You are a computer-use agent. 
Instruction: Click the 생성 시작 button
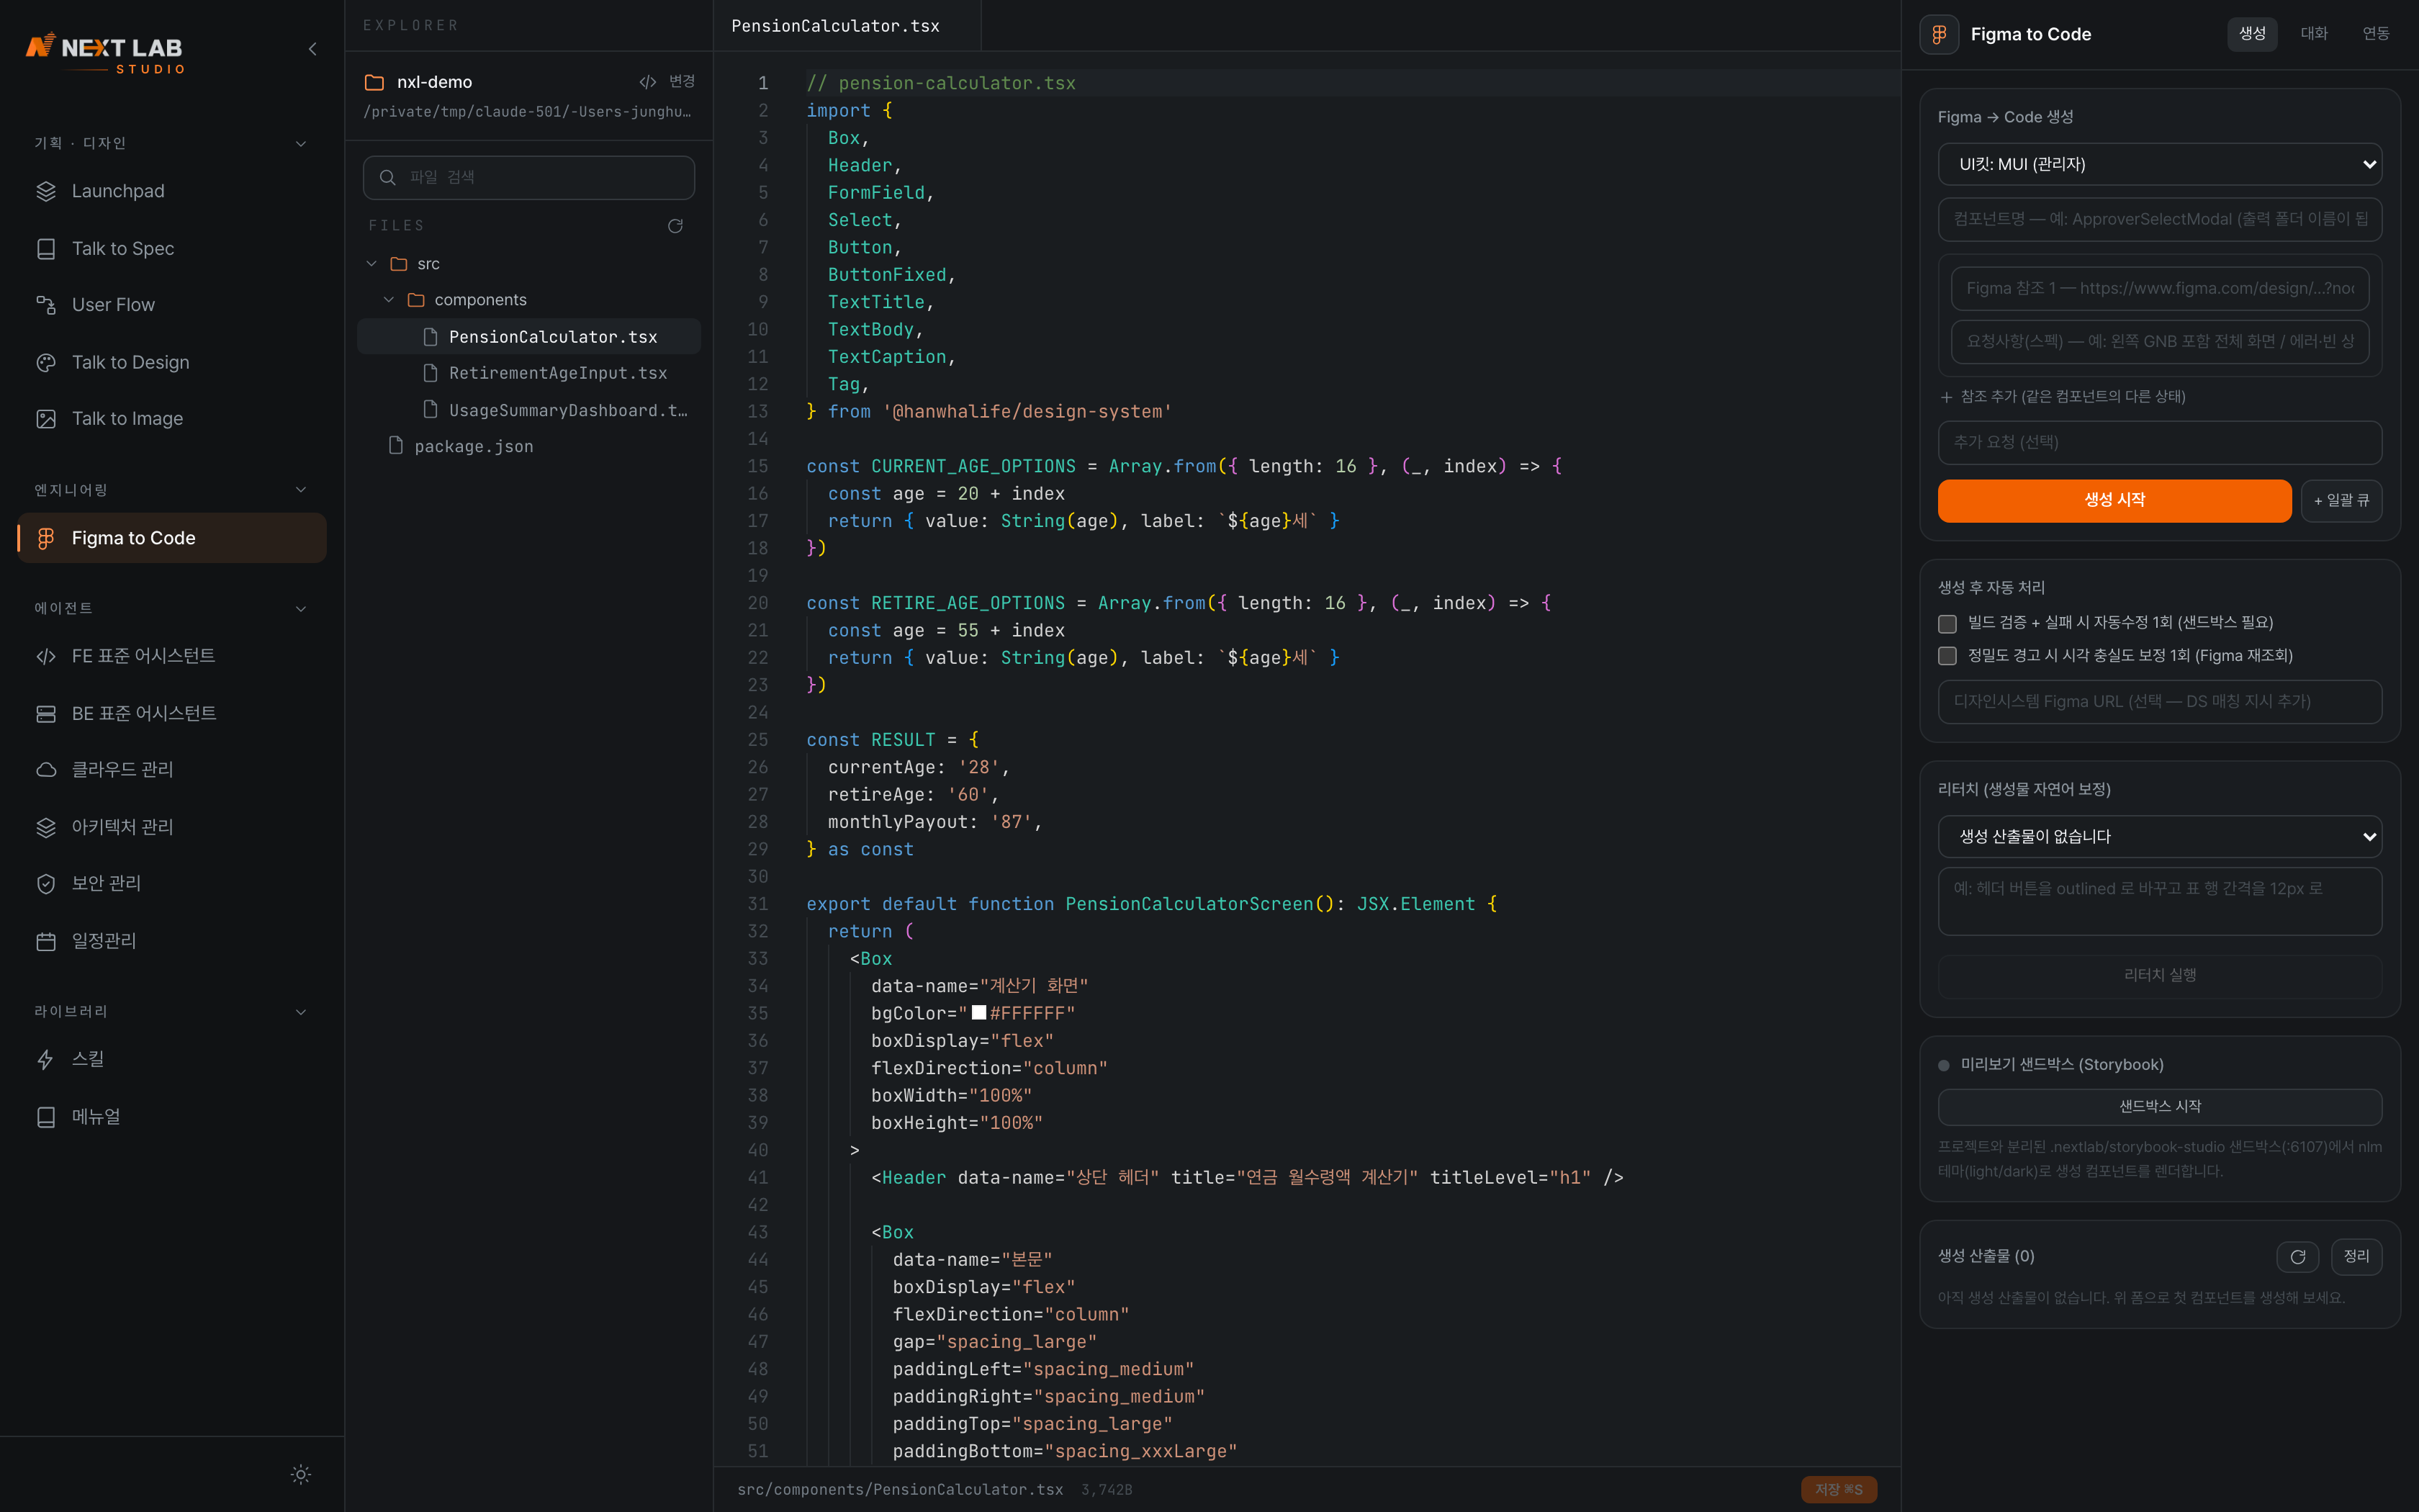click(x=2114, y=500)
